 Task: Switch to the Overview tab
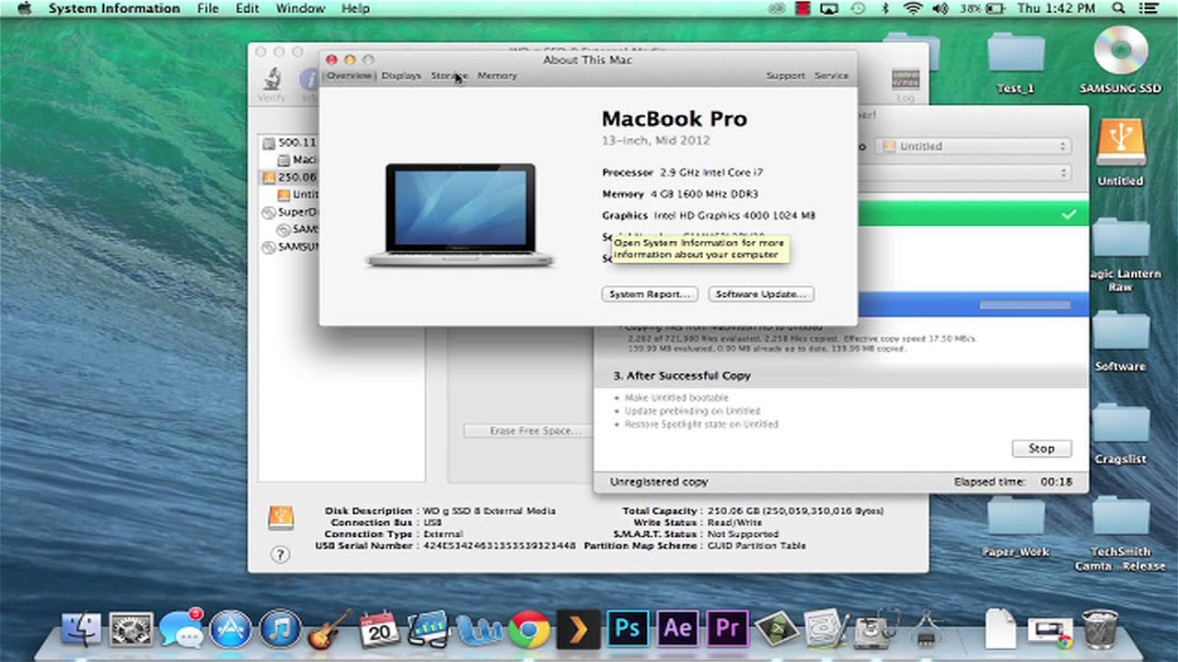pos(350,75)
